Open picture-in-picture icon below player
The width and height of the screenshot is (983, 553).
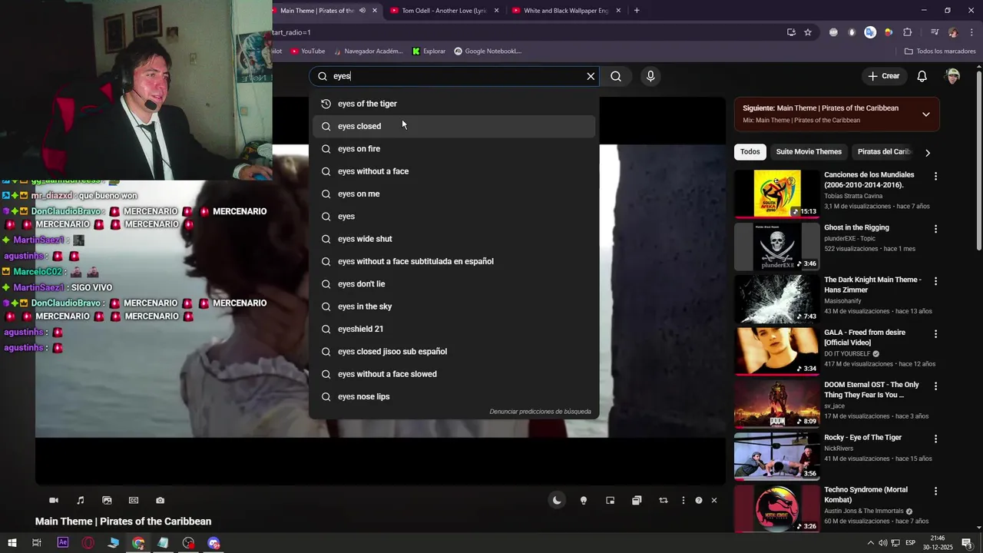611,501
